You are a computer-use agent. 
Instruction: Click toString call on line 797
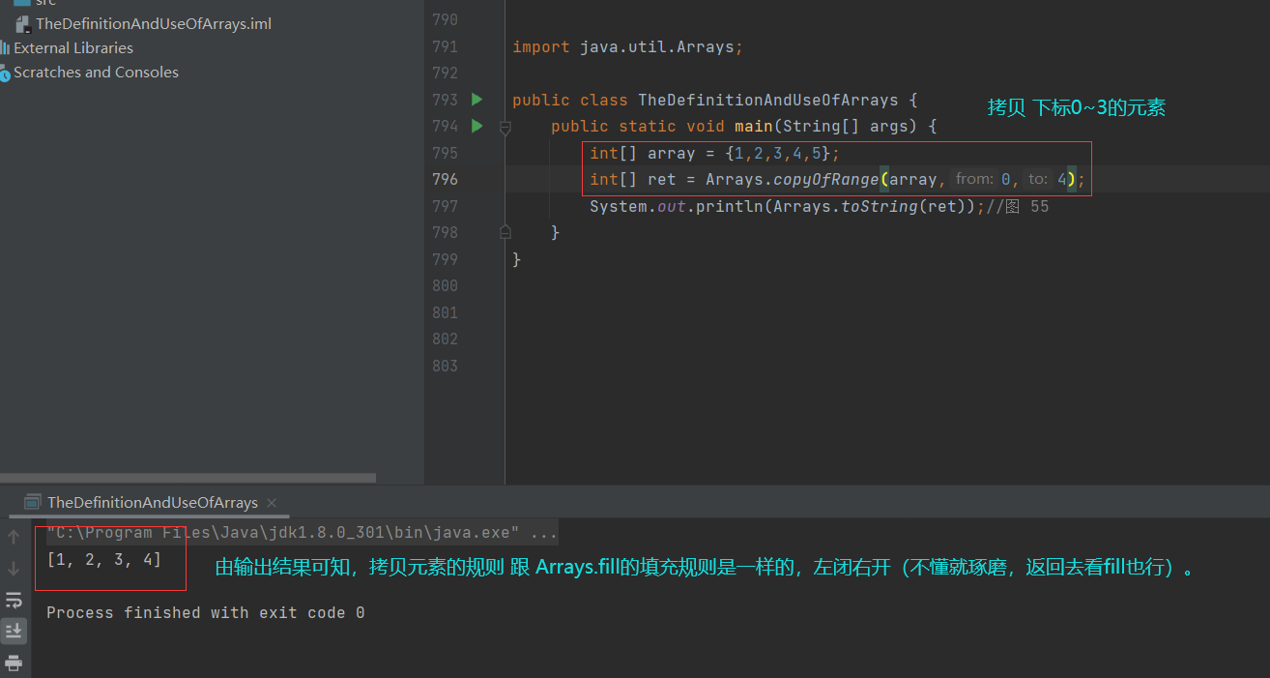880,206
